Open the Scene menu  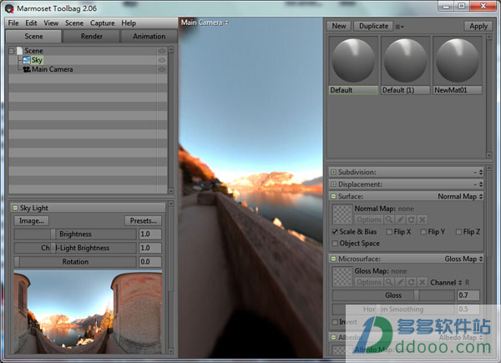pyautogui.click(x=74, y=23)
